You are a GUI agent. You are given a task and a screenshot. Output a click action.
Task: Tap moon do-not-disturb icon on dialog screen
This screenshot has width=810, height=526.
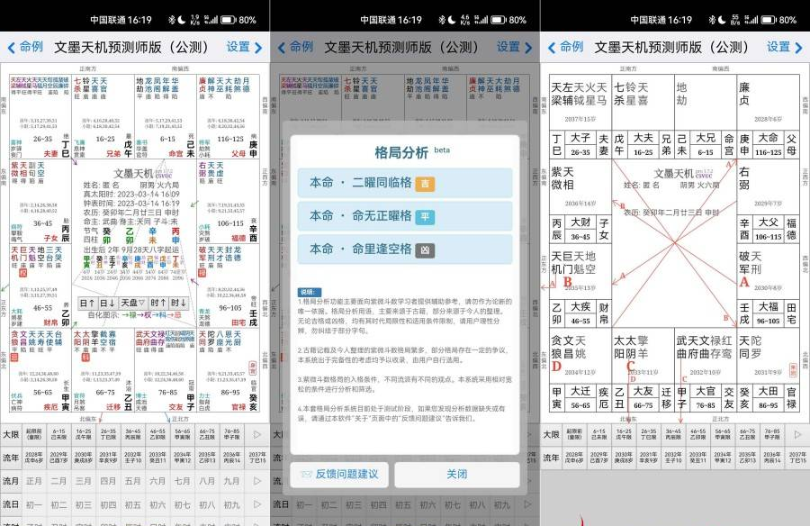click(x=452, y=20)
